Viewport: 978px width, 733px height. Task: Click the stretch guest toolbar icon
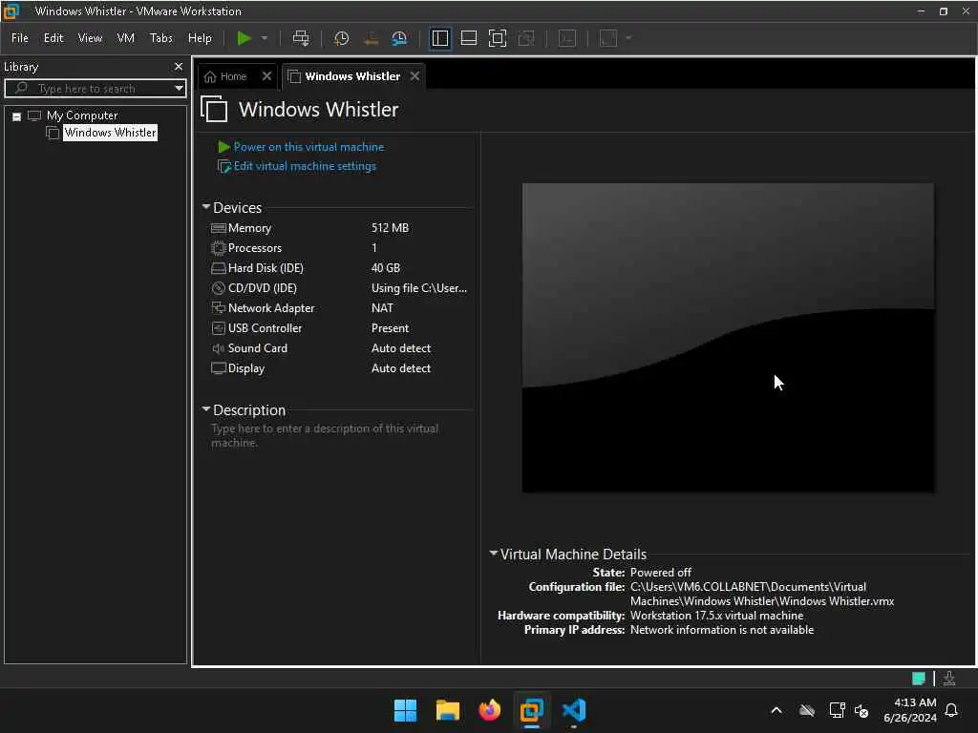608,38
